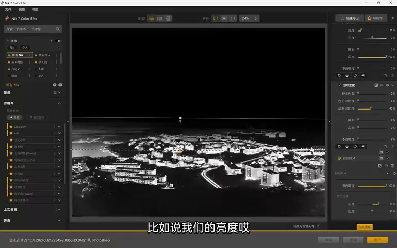
Task: Click the help question icon in 淡对比度
Action: point(392,147)
